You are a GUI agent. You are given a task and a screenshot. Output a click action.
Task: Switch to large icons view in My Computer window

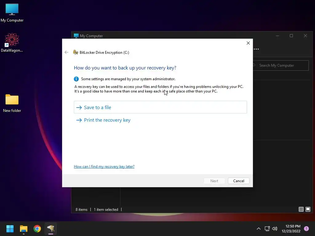point(308,209)
